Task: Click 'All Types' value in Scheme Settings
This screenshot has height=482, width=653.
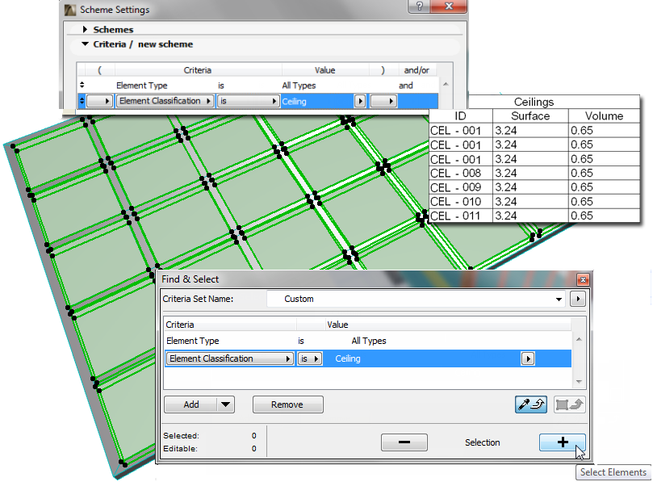Action: (x=299, y=86)
